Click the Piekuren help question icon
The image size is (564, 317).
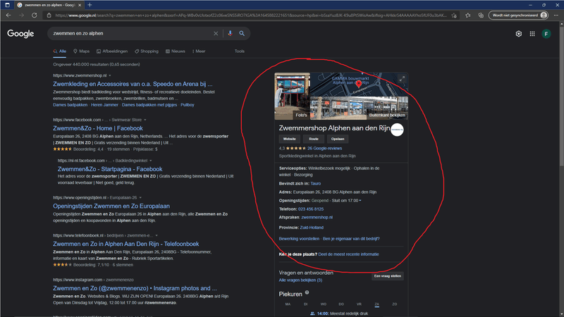pyautogui.click(x=307, y=292)
